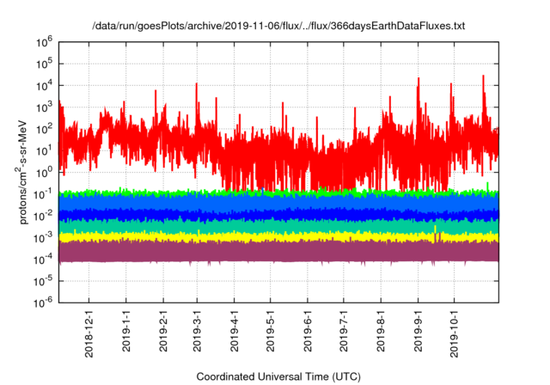The image size is (550, 385).
Task: Click the 10^2 y-axis tick label
Action: 44,129
